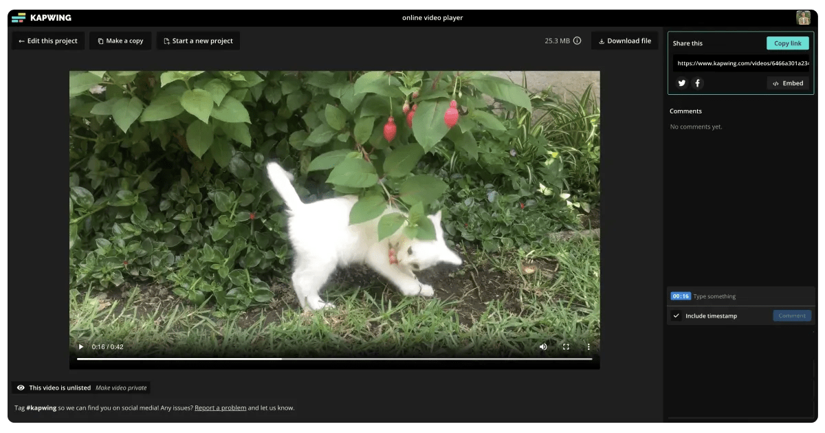Uncheck the Include timestamp checkbox
The width and height of the screenshot is (825, 433).
point(676,315)
